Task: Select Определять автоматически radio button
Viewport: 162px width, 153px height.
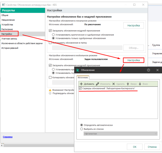Action: click(x=82, y=125)
